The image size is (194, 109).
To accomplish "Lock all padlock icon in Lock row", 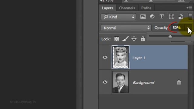I will coord(143,39).
